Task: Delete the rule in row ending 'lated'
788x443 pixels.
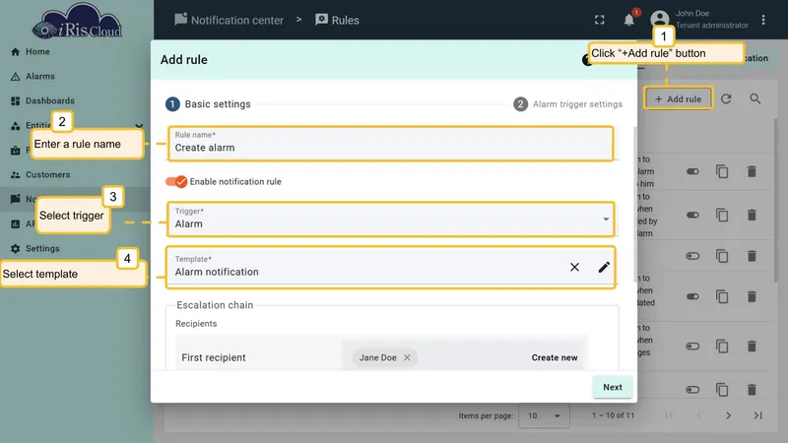Action: coord(752,297)
